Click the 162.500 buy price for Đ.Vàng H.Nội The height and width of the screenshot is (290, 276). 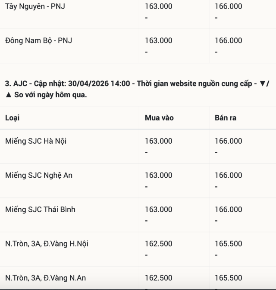tap(158, 244)
